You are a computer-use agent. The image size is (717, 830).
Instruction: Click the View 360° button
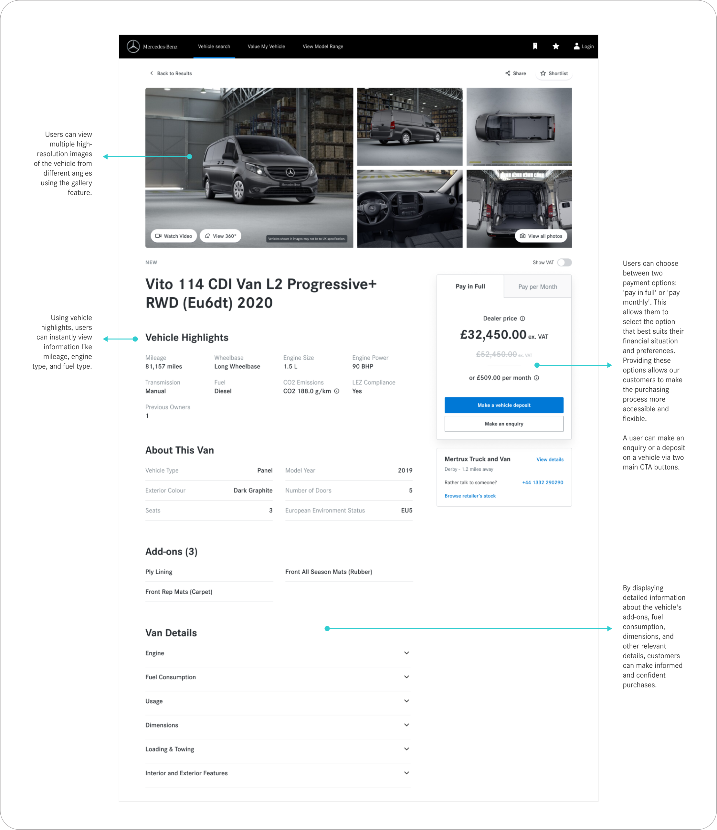pyautogui.click(x=221, y=236)
